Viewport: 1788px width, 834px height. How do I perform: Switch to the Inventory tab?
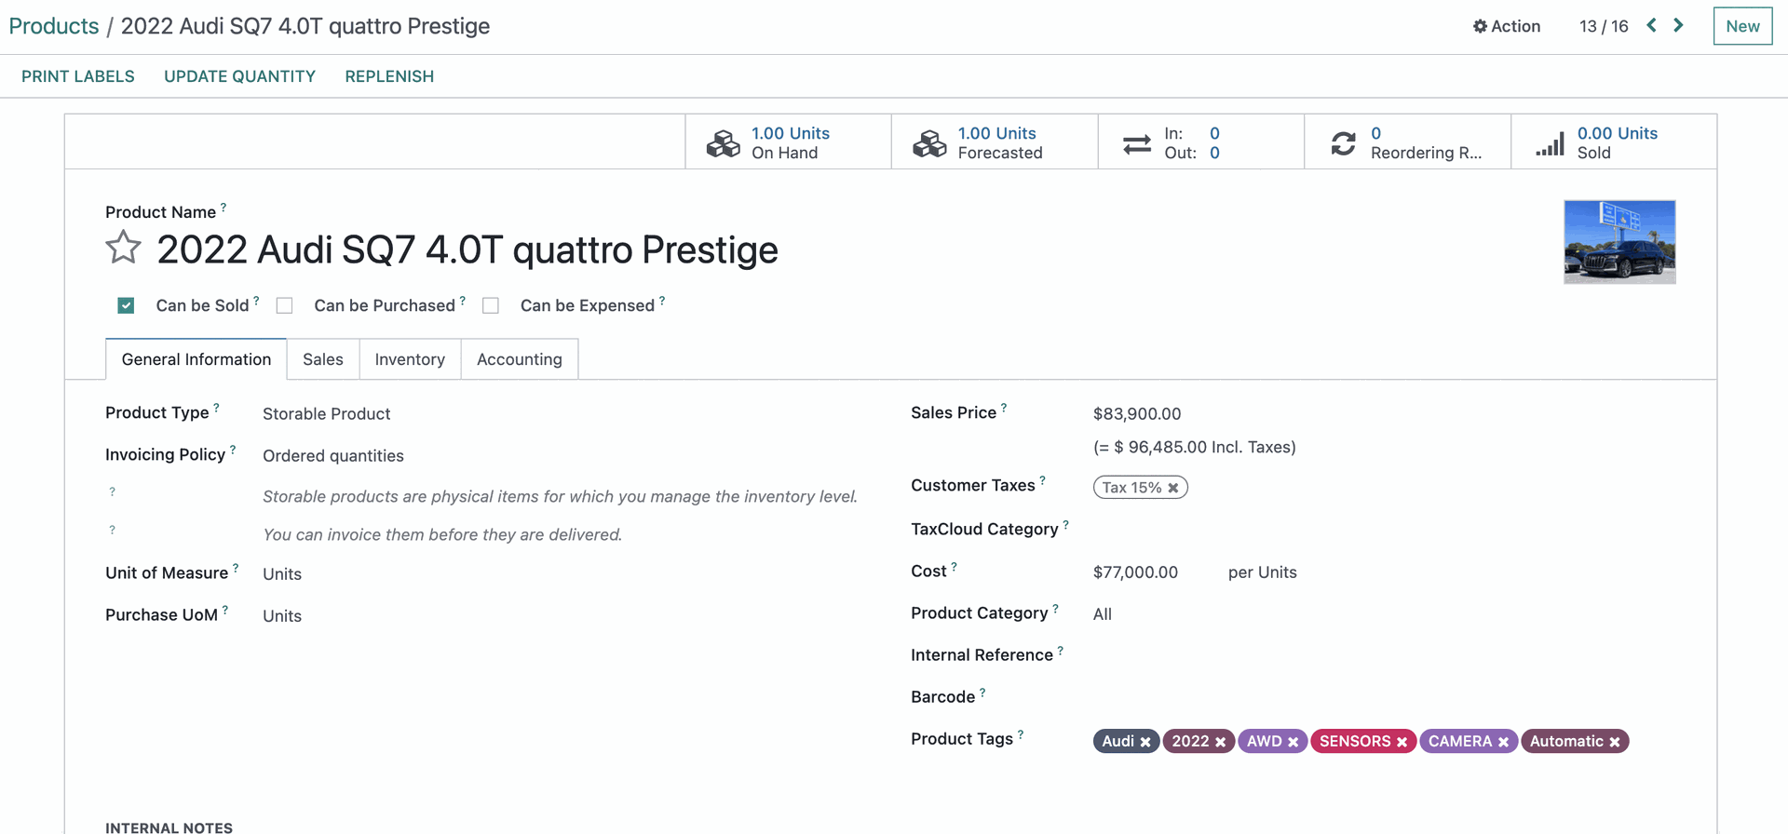(410, 359)
